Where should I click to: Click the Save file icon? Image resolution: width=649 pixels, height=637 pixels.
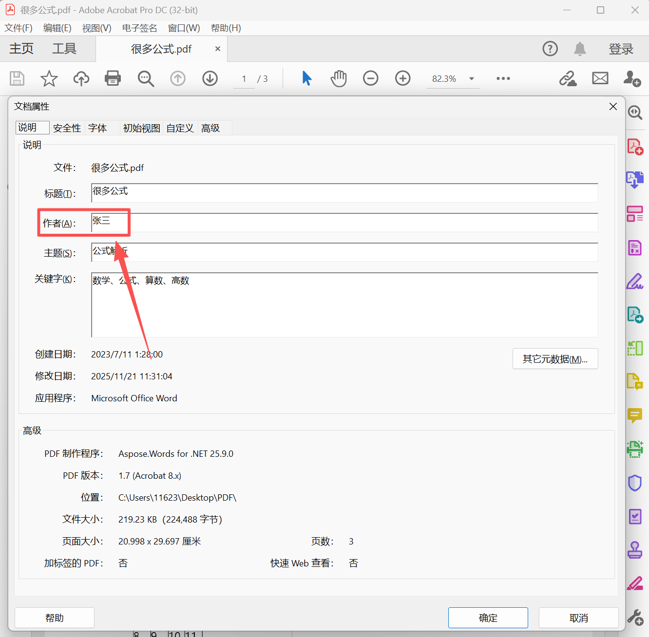pyautogui.click(x=17, y=78)
